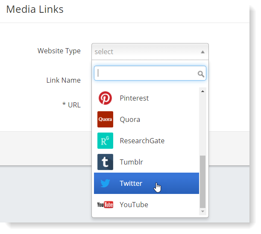Select the Tumblr option label
This screenshot has width=261, height=234.
[x=131, y=162]
